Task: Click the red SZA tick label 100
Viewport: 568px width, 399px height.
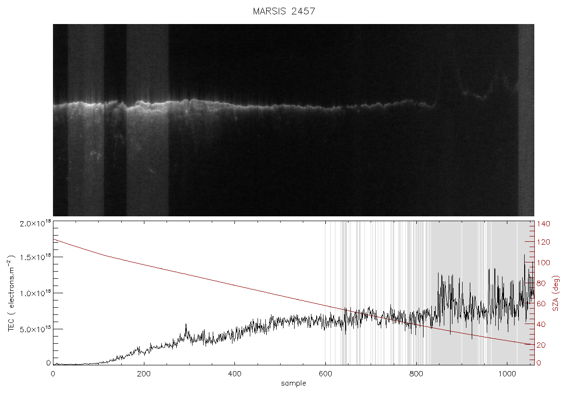Action: (x=543, y=262)
